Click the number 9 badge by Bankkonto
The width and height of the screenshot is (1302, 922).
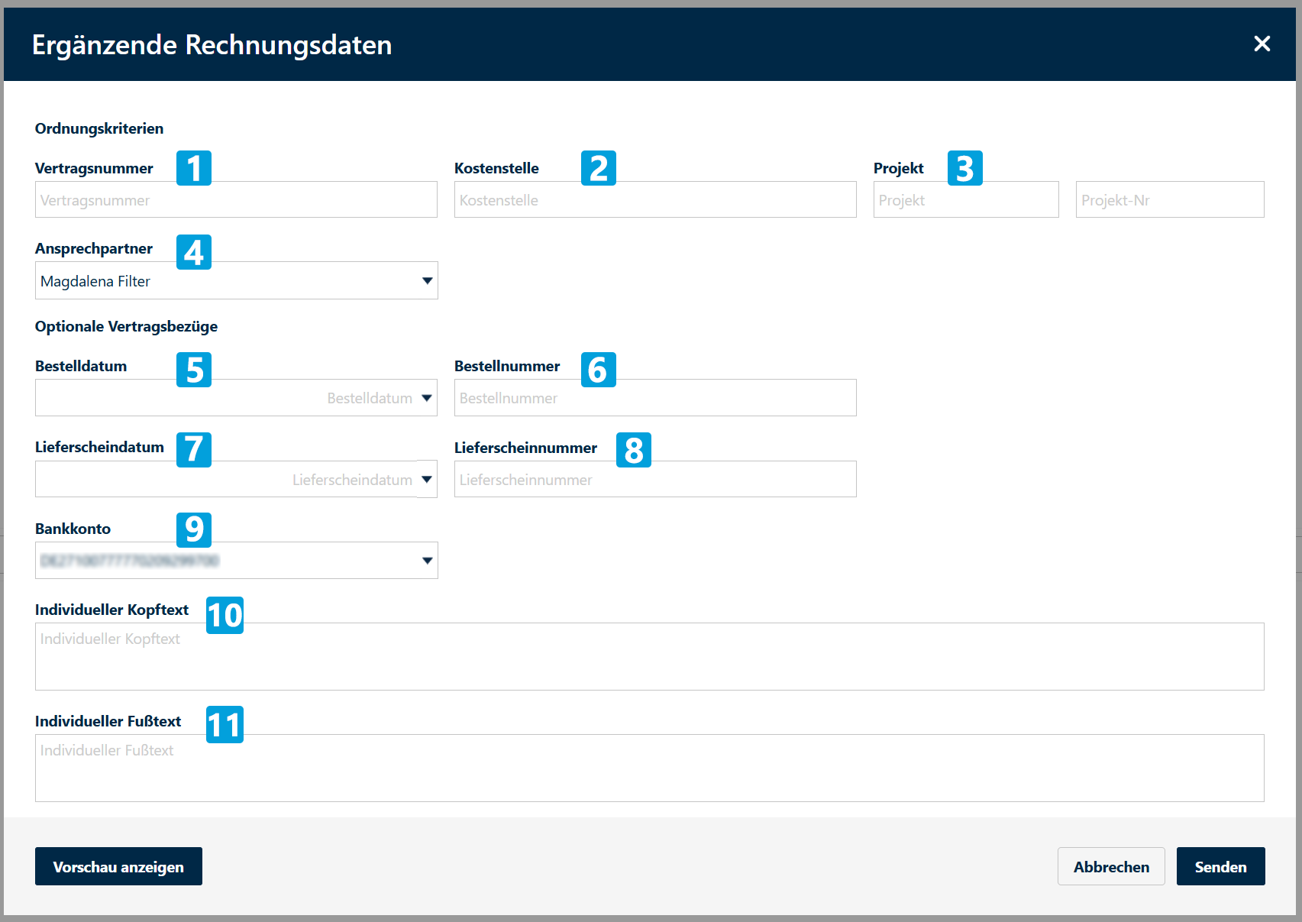click(194, 529)
